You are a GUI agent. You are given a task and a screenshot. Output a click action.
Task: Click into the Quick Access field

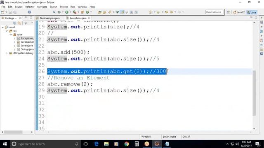click(x=214, y=12)
